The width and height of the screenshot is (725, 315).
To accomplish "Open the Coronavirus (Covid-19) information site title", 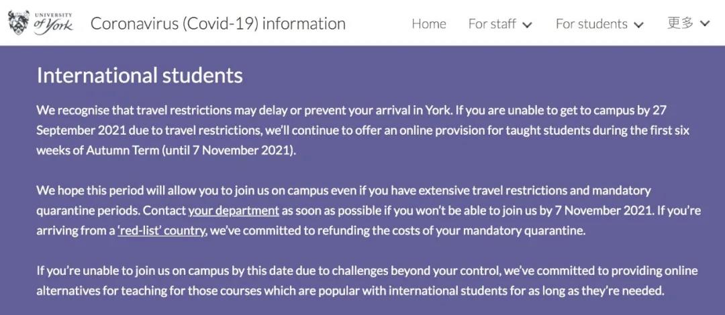I will pyautogui.click(x=217, y=23).
